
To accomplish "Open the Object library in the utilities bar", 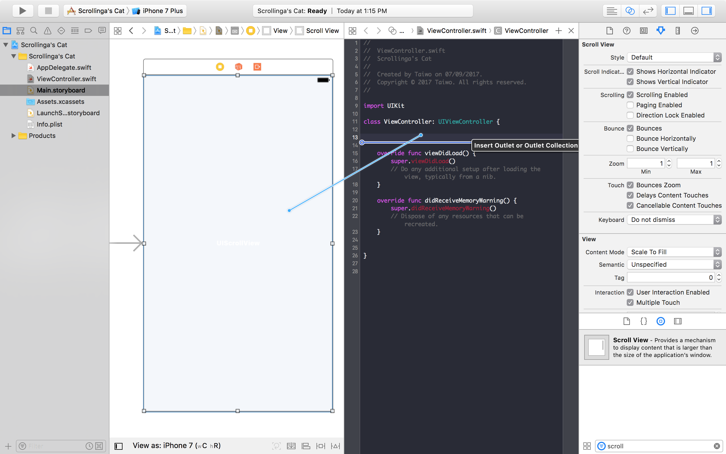I will (660, 321).
